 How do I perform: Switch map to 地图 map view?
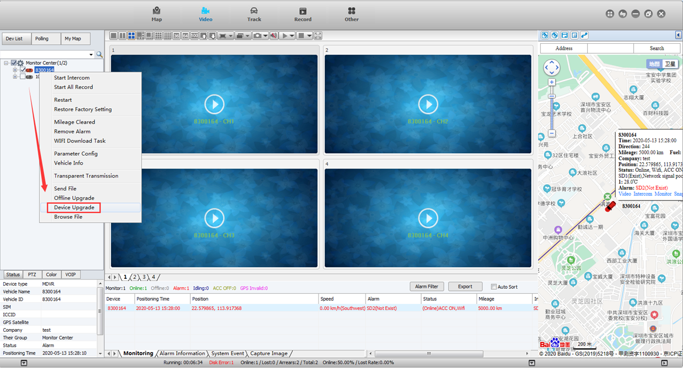[x=655, y=64]
